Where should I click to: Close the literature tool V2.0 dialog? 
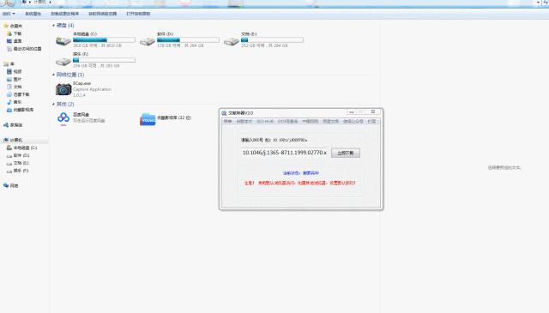373,112
